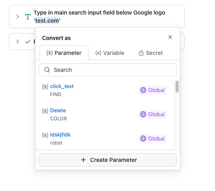The image size is (215, 191).
Task: Click the lock icon on Secret tab
Action: 141,53
